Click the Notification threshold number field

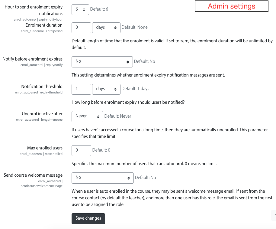point(81,89)
